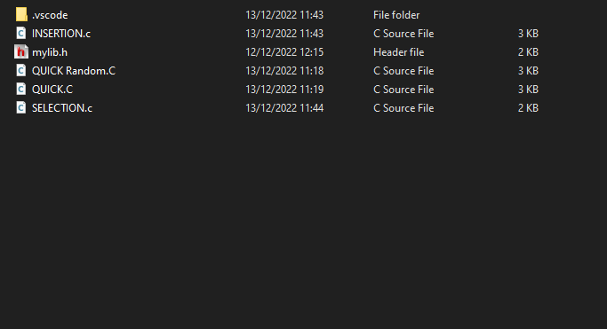Click the File folder type label
Image resolution: width=607 pixels, height=329 pixels.
coord(396,15)
